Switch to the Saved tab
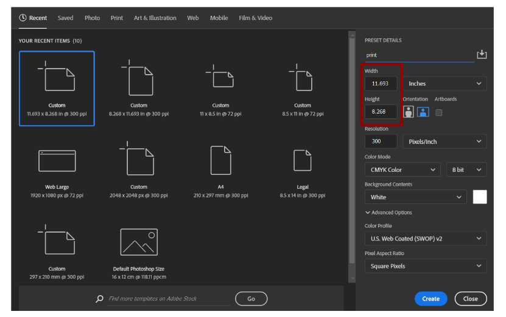The height and width of the screenshot is (317, 506). (x=66, y=18)
